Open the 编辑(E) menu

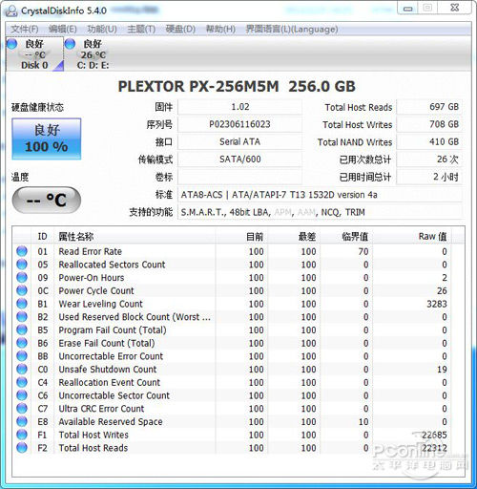tap(63, 30)
